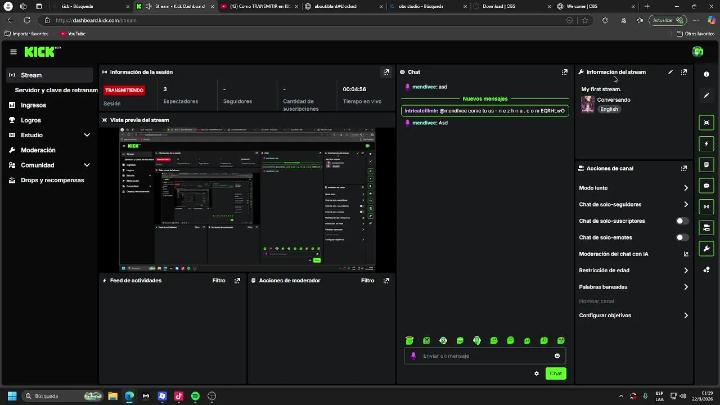This screenshot has height=405, width=720.
Task: Pop out the Acciones de canal panel
Action: click(x=684, y=168)
